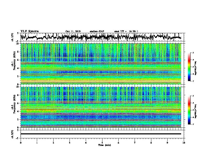This screenshot has width=207, height=160.
Task: Click the ch.2 spectrogram color scale bar
Action: (189, 110)
